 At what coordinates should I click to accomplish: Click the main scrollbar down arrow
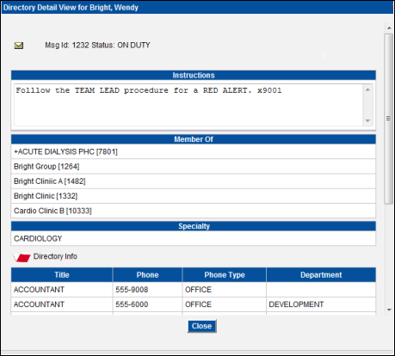(389, 310)
